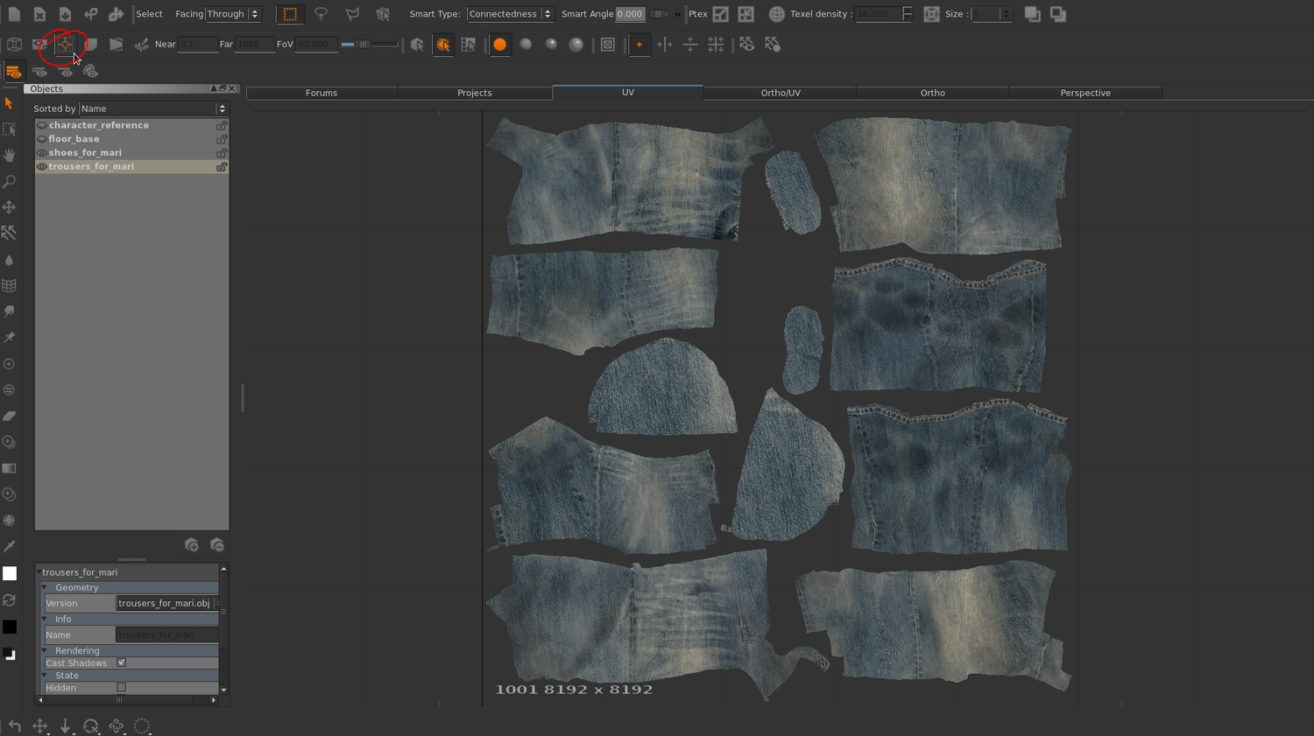
Task: Activate lasso selection mode
Action: [x=321, y=14]
